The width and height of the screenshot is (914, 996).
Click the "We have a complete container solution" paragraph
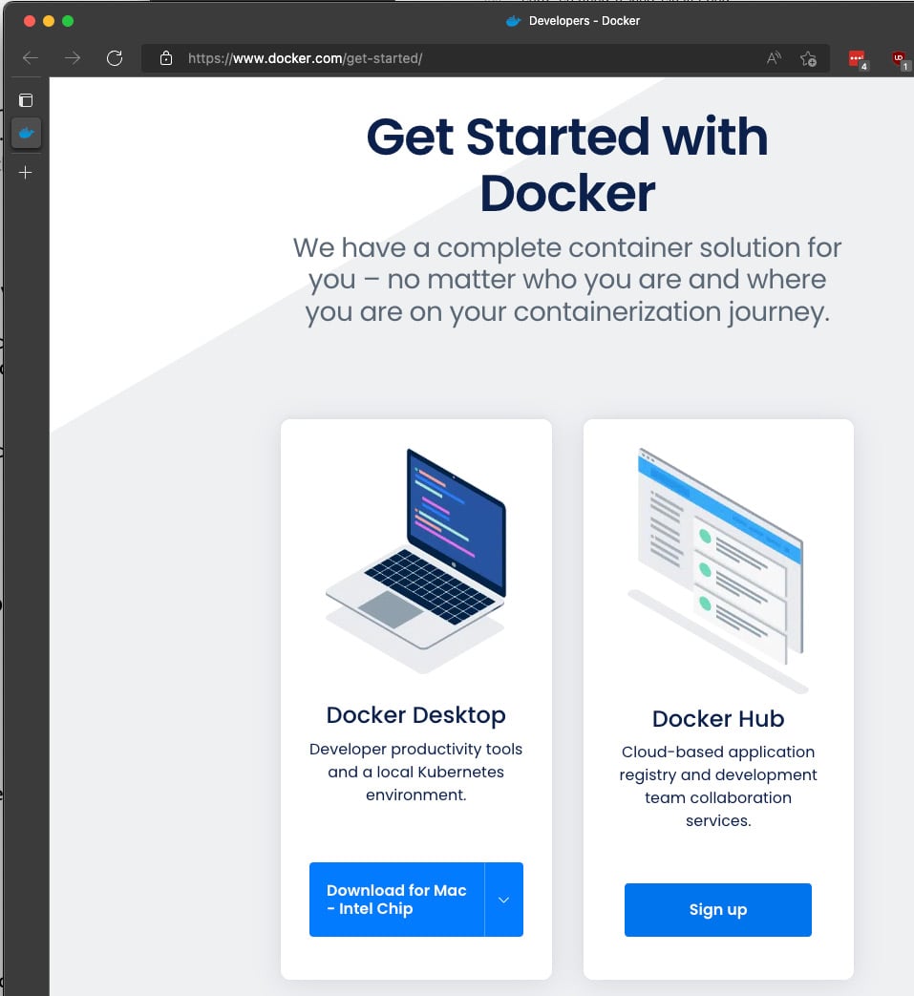pos(567,280)
